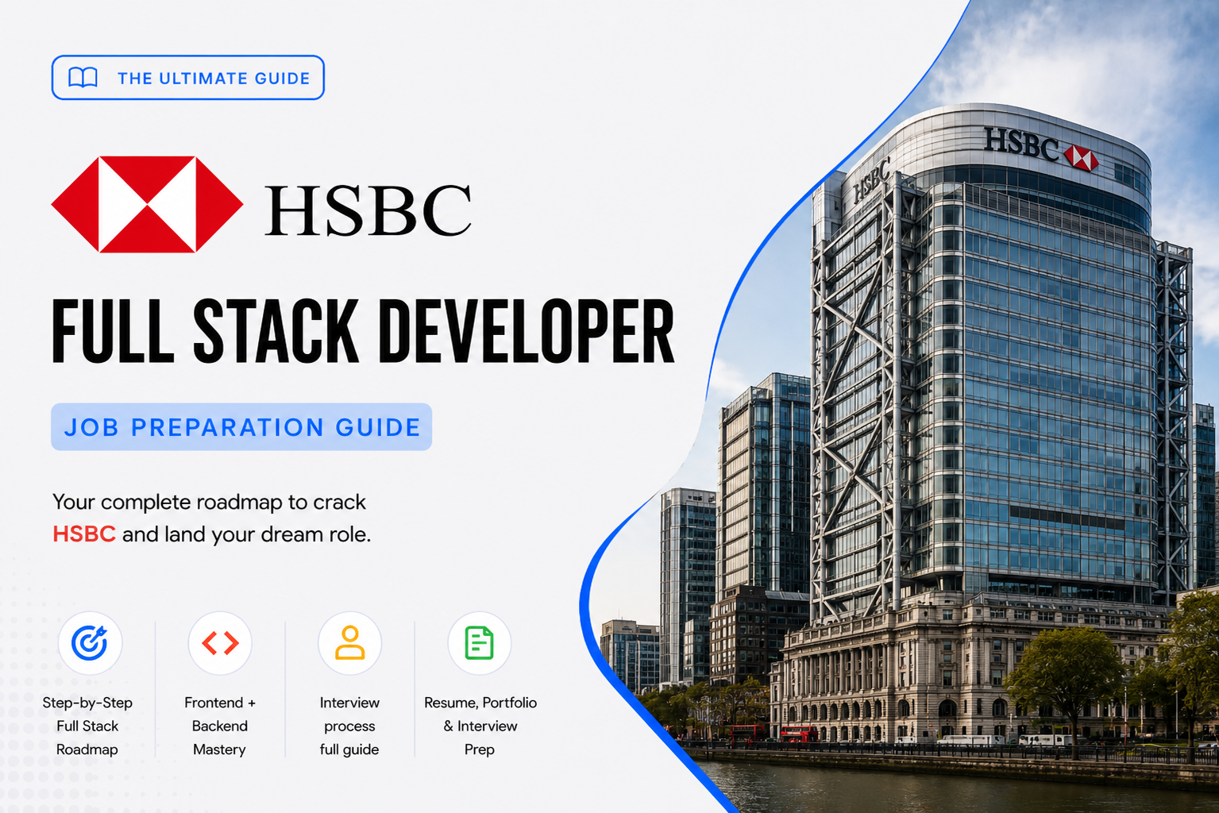Click the FULL STACK DEVELOPER headline

[x=363, y=331]
